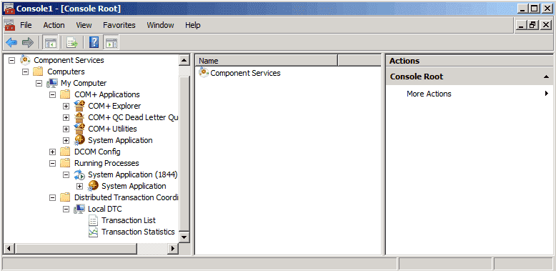Open the View menu

[x=84, y=25]
